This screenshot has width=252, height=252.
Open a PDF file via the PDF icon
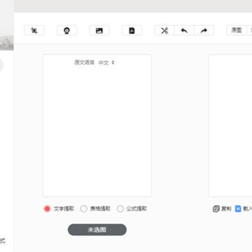(x=132, y=31)
